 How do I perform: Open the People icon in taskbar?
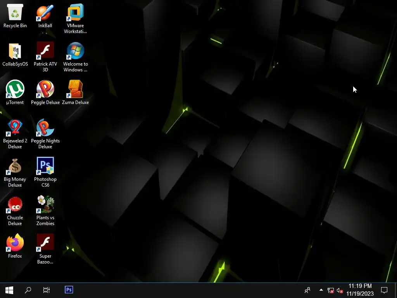point(307,290)
